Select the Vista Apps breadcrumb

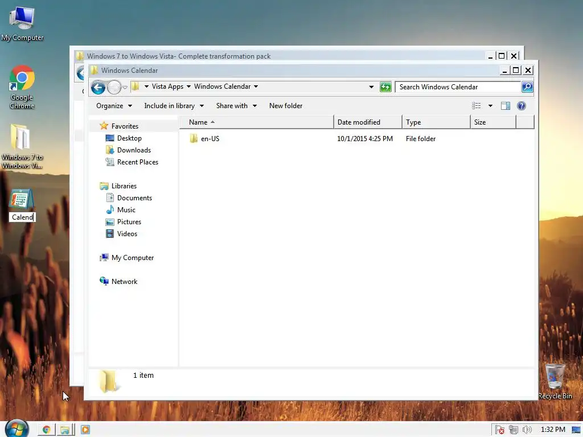167,86
